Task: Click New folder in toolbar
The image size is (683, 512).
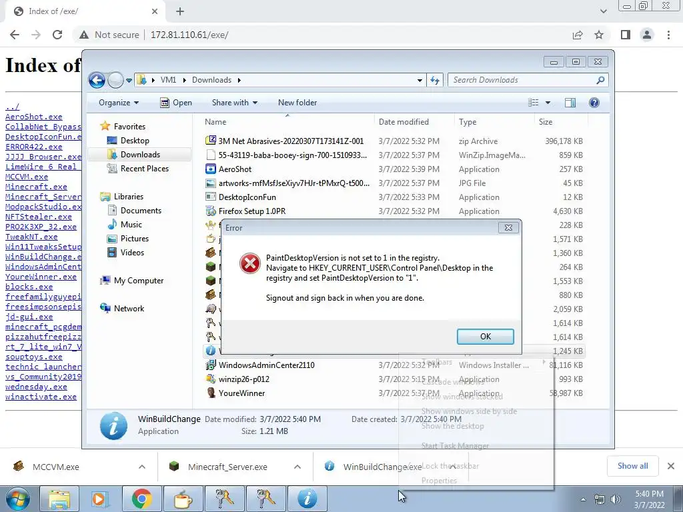Action: coord(297,103)
